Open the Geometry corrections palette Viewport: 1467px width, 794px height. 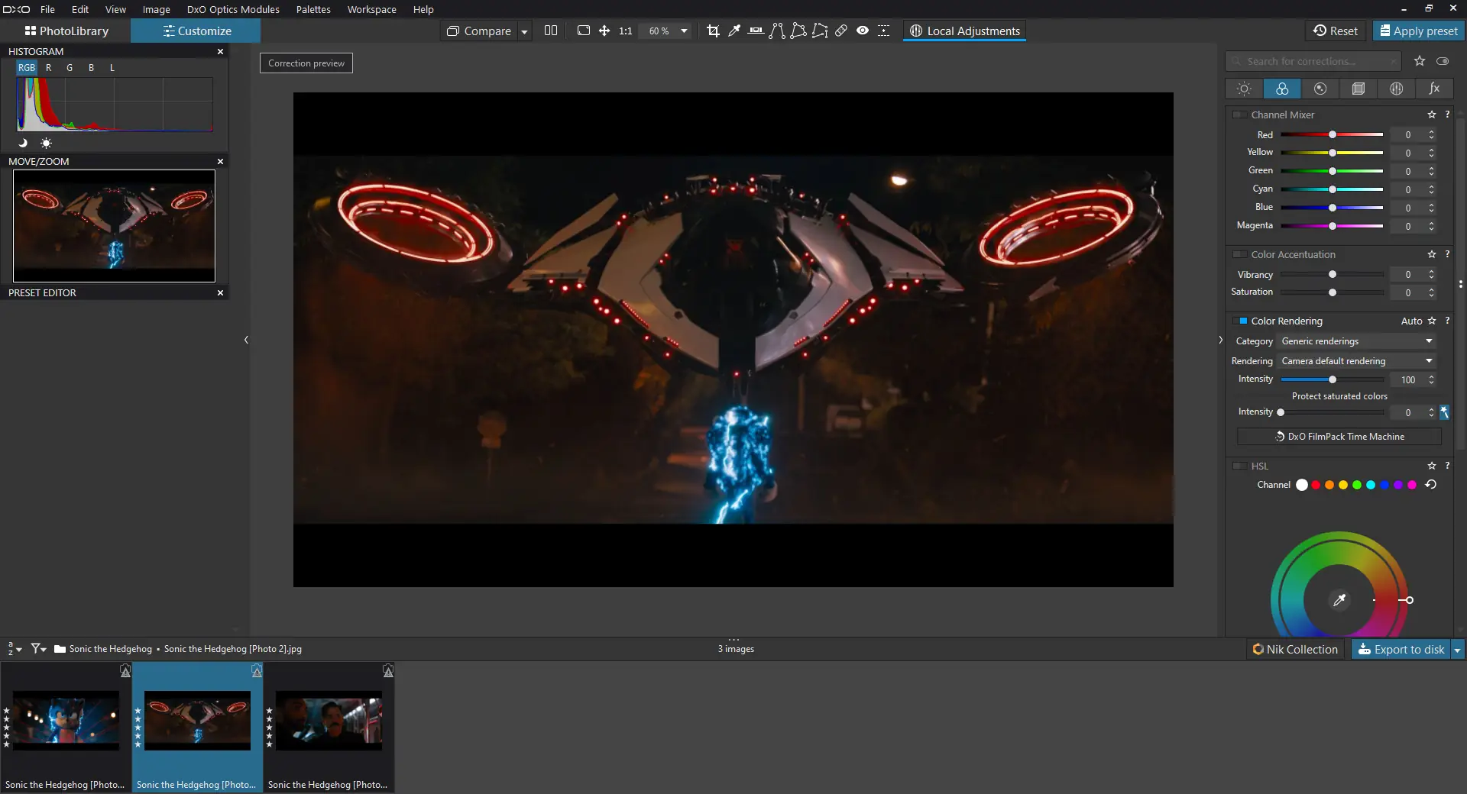coord(1359,89)
